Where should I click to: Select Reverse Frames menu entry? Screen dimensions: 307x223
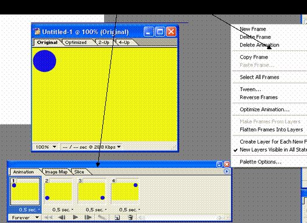point(259,97)
